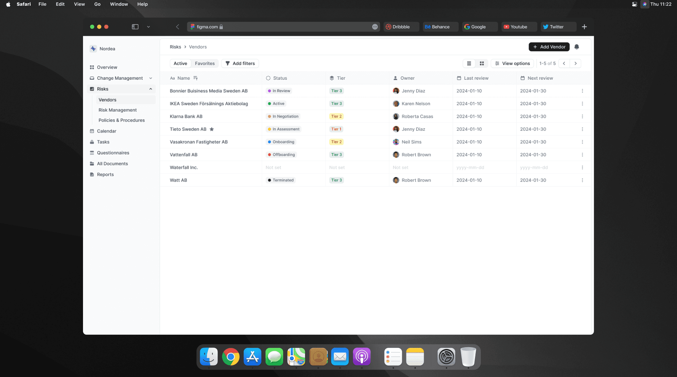Open row menu for Waterfall Inc.
677x377 pixels.
click(582, 167)
